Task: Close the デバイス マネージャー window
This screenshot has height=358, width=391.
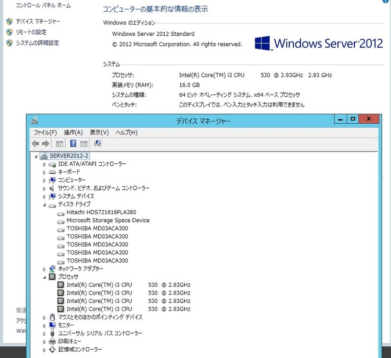Action: [x=369, y=119]
